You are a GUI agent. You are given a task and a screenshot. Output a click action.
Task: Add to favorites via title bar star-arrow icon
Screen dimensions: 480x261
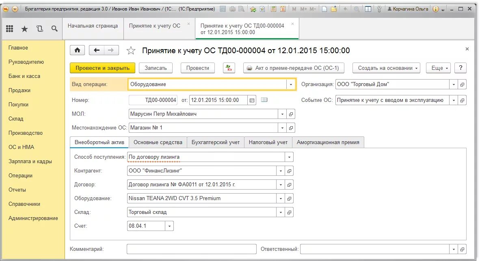tap(253, 9)
